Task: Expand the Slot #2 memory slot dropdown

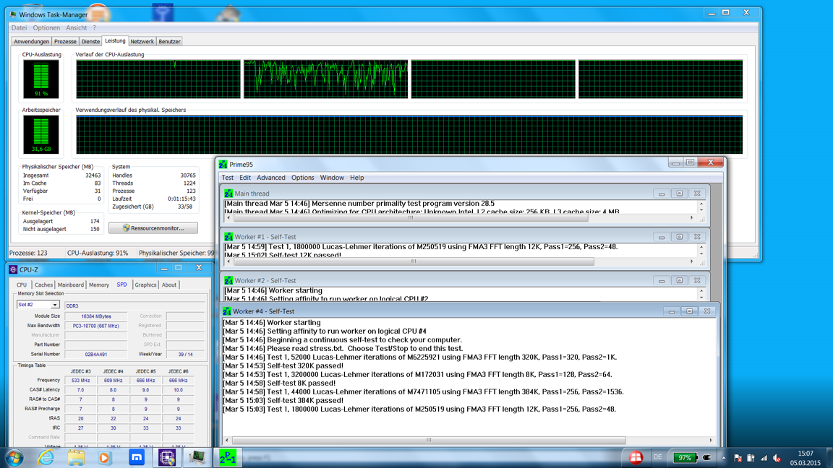Action: click(55, 305)
